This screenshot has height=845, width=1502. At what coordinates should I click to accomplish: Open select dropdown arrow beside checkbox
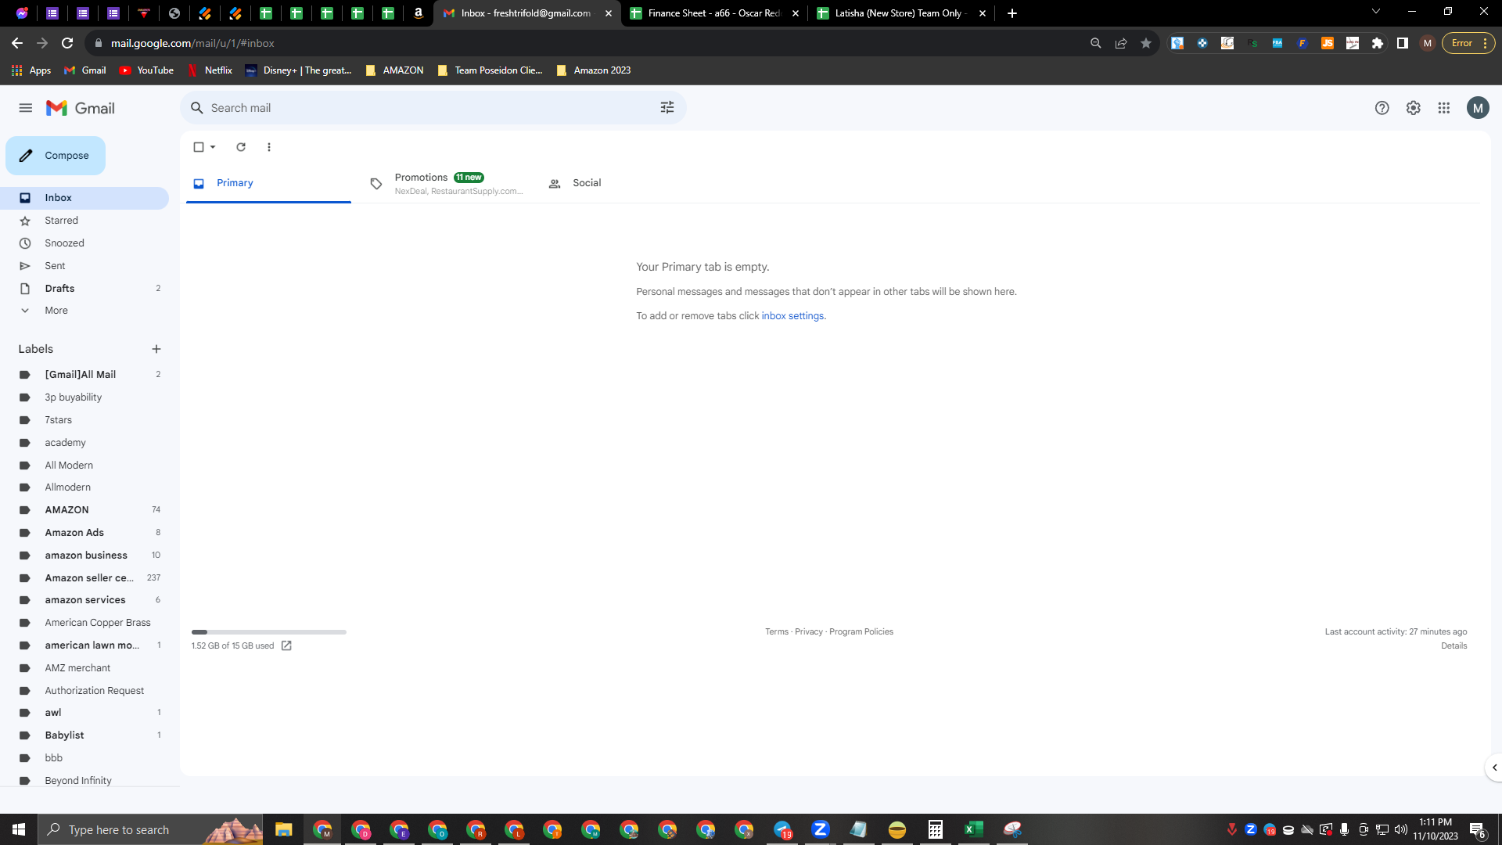click(213, 147)
